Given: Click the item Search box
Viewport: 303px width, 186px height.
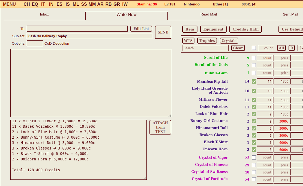Looking at the screenshot, I should click(205, 48).
